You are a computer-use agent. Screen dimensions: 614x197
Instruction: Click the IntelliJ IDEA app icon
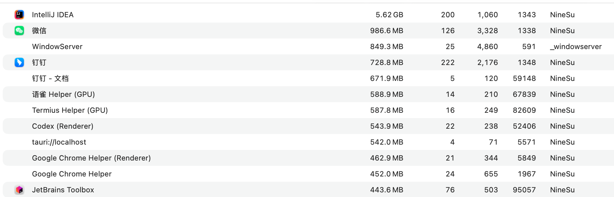[19, 15]
